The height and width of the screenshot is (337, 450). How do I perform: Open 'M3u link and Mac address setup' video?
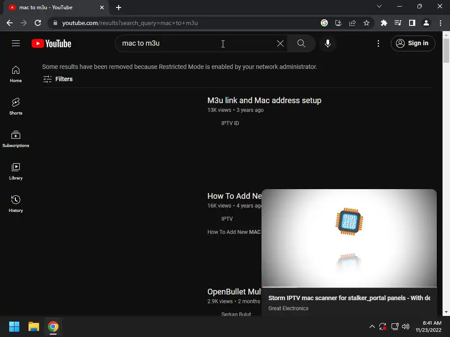[264, 100]
